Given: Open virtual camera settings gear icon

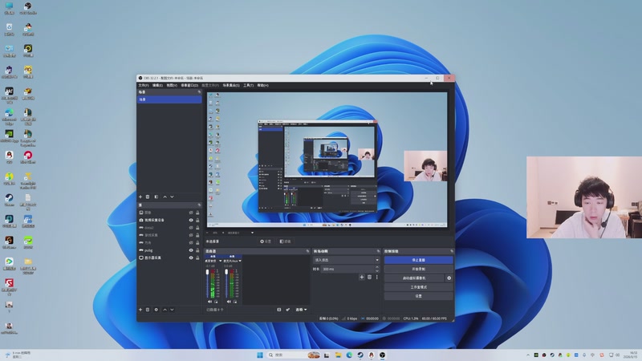Looking at the screenshot, I should point(449,278).
